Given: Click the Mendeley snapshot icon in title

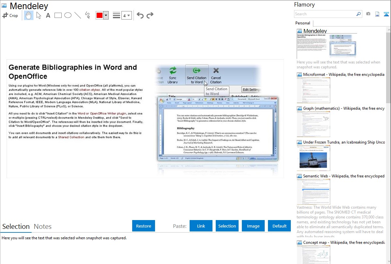Looking at the screenshot, I should coord(4,6).
